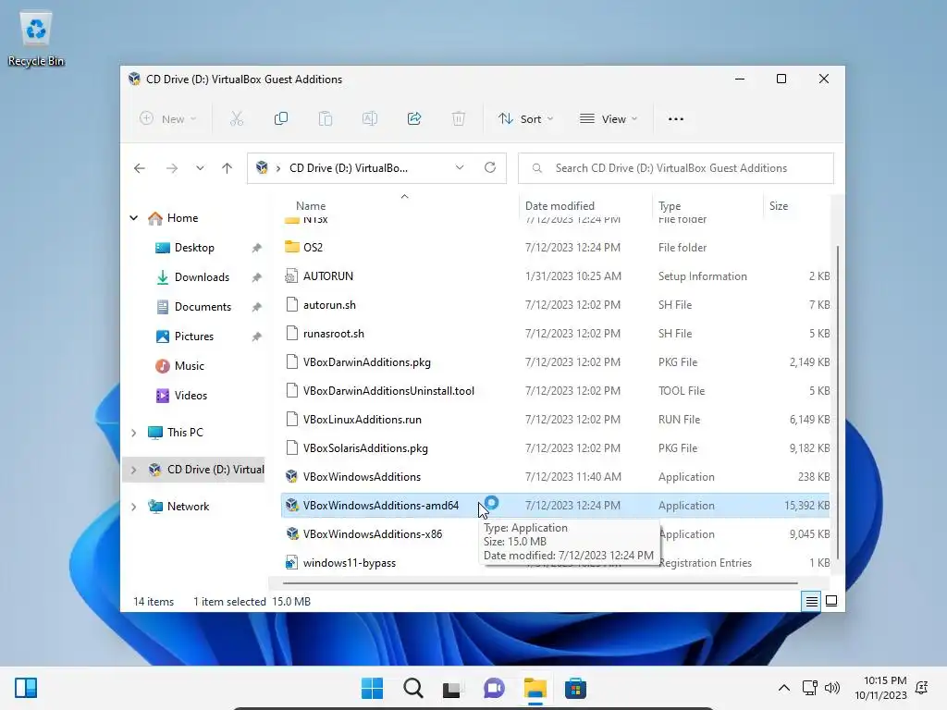This screenshot has width=947, height=710.
Task: Select Music in navigation pane
Action: pyautogui.click(x=189, y=366)
